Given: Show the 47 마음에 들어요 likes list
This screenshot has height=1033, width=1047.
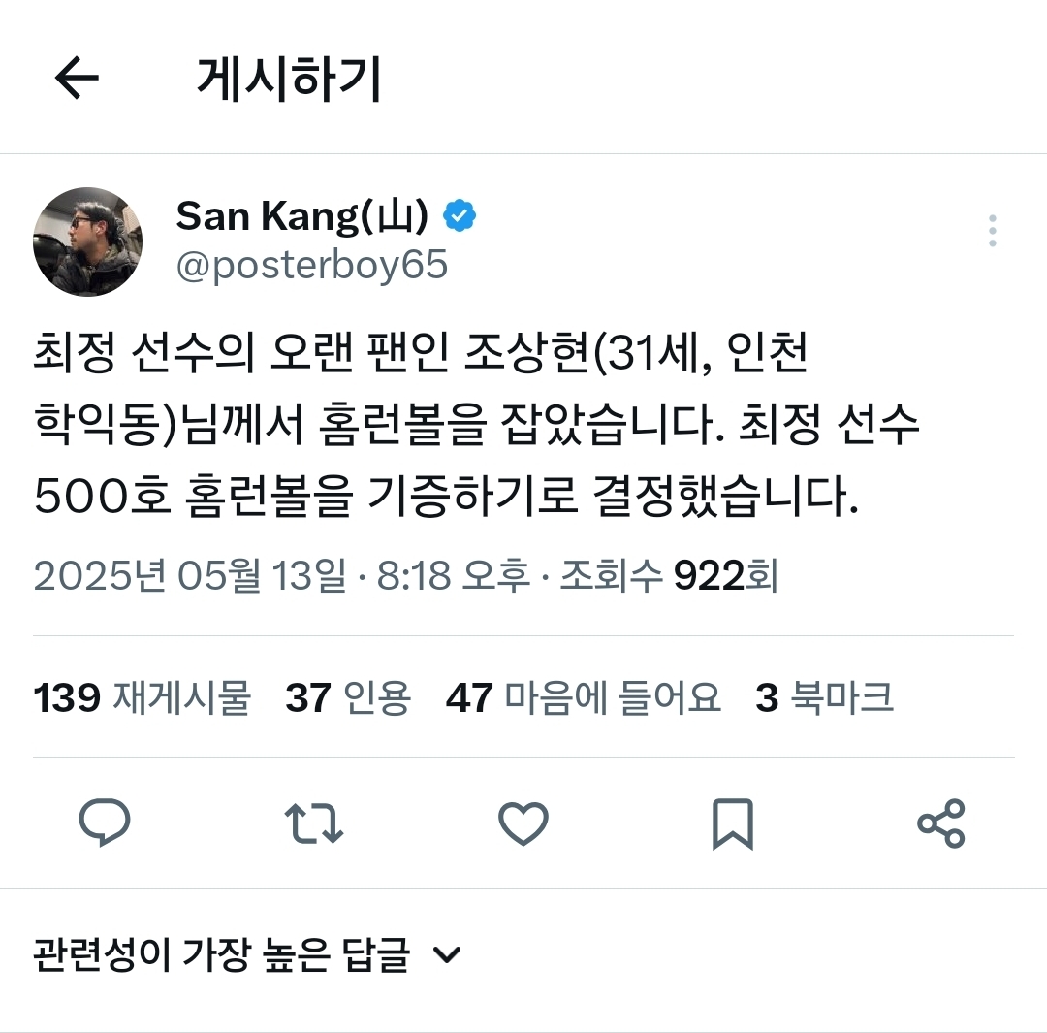Looking at the screenshot, I should (x=583, y=697).
